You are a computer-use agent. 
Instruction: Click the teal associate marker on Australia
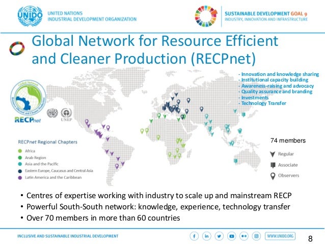point(236,161)
